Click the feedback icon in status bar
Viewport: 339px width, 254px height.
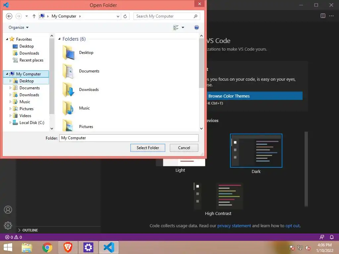click(322, 237)
